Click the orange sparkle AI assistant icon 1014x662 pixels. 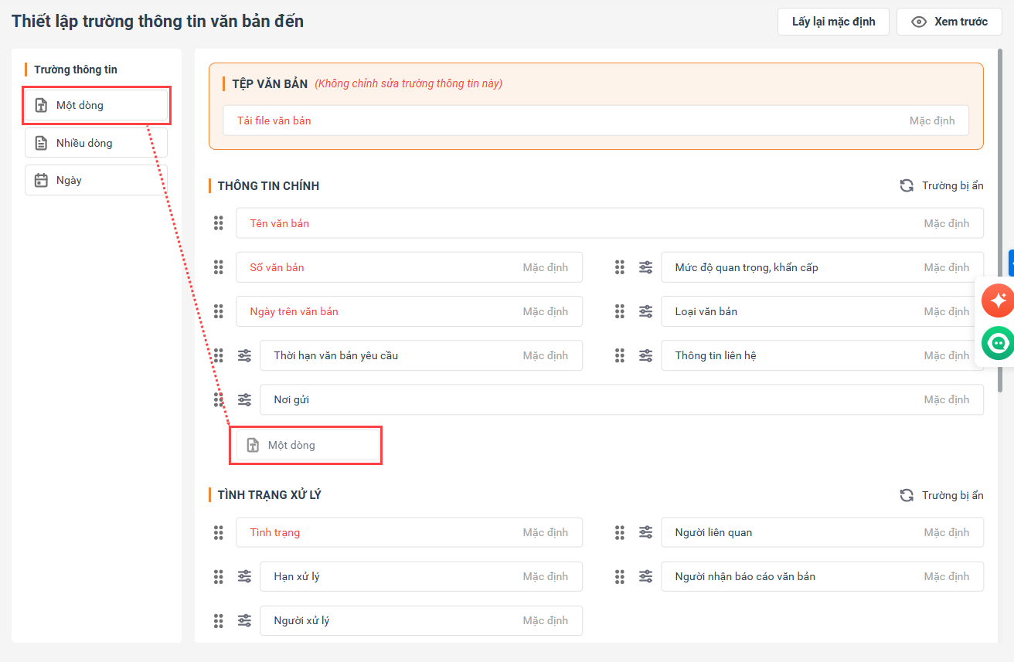pyautogui.click(x=998, y=300)
